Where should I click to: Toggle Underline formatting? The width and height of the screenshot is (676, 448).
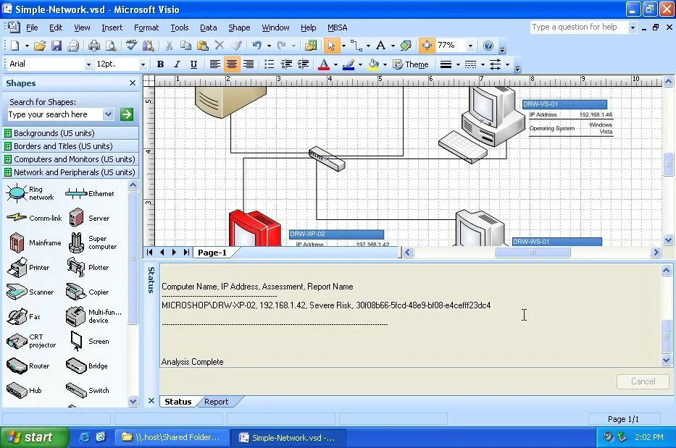pos(193,64)
